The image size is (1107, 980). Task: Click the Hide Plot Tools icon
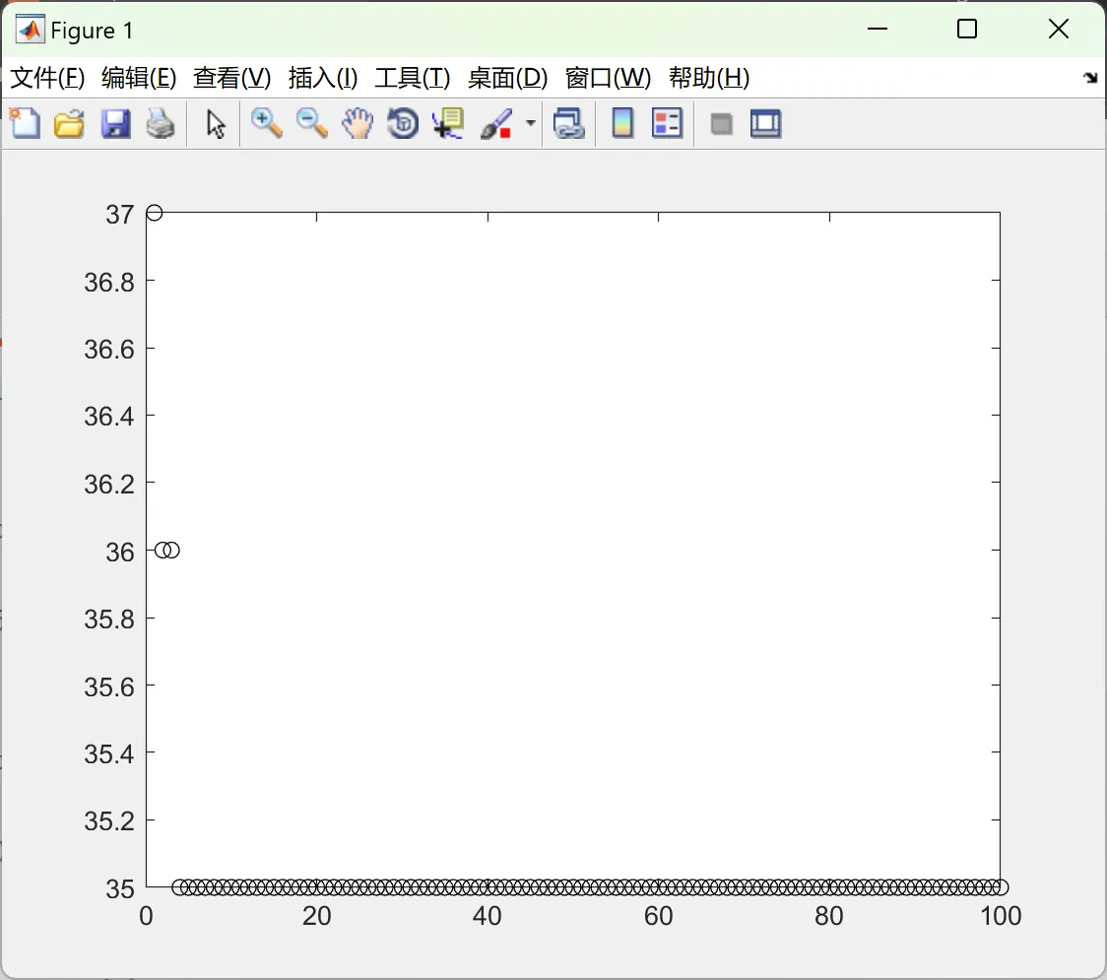(722, 125)
